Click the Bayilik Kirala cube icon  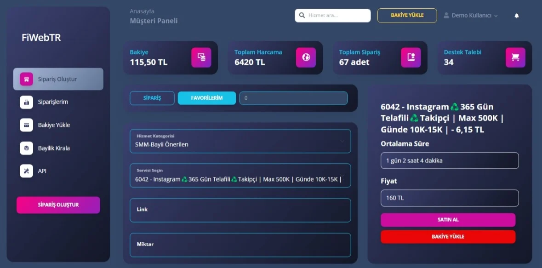point(26,148)
